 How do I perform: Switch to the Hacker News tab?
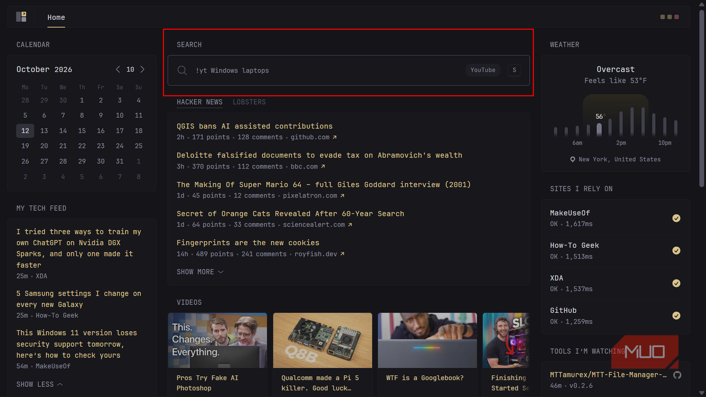click(199, 102)
